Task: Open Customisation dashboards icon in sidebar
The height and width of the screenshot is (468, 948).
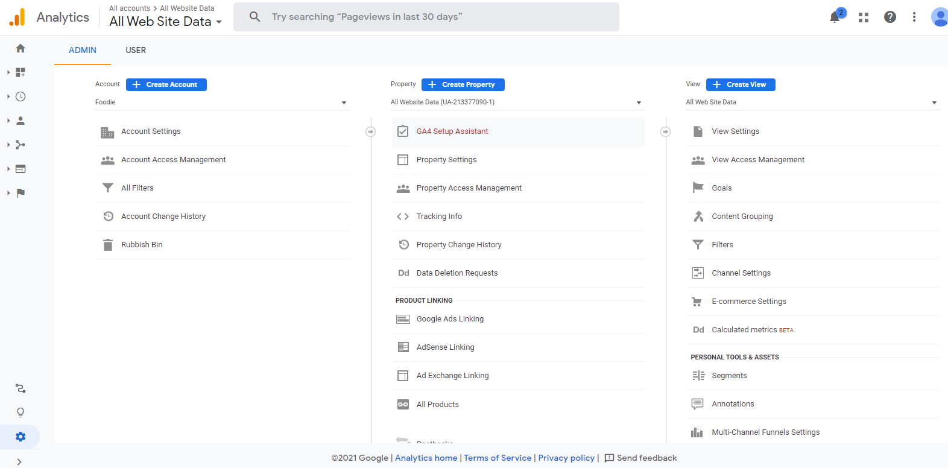Action: pyautogui.click(x=21, y=72)
